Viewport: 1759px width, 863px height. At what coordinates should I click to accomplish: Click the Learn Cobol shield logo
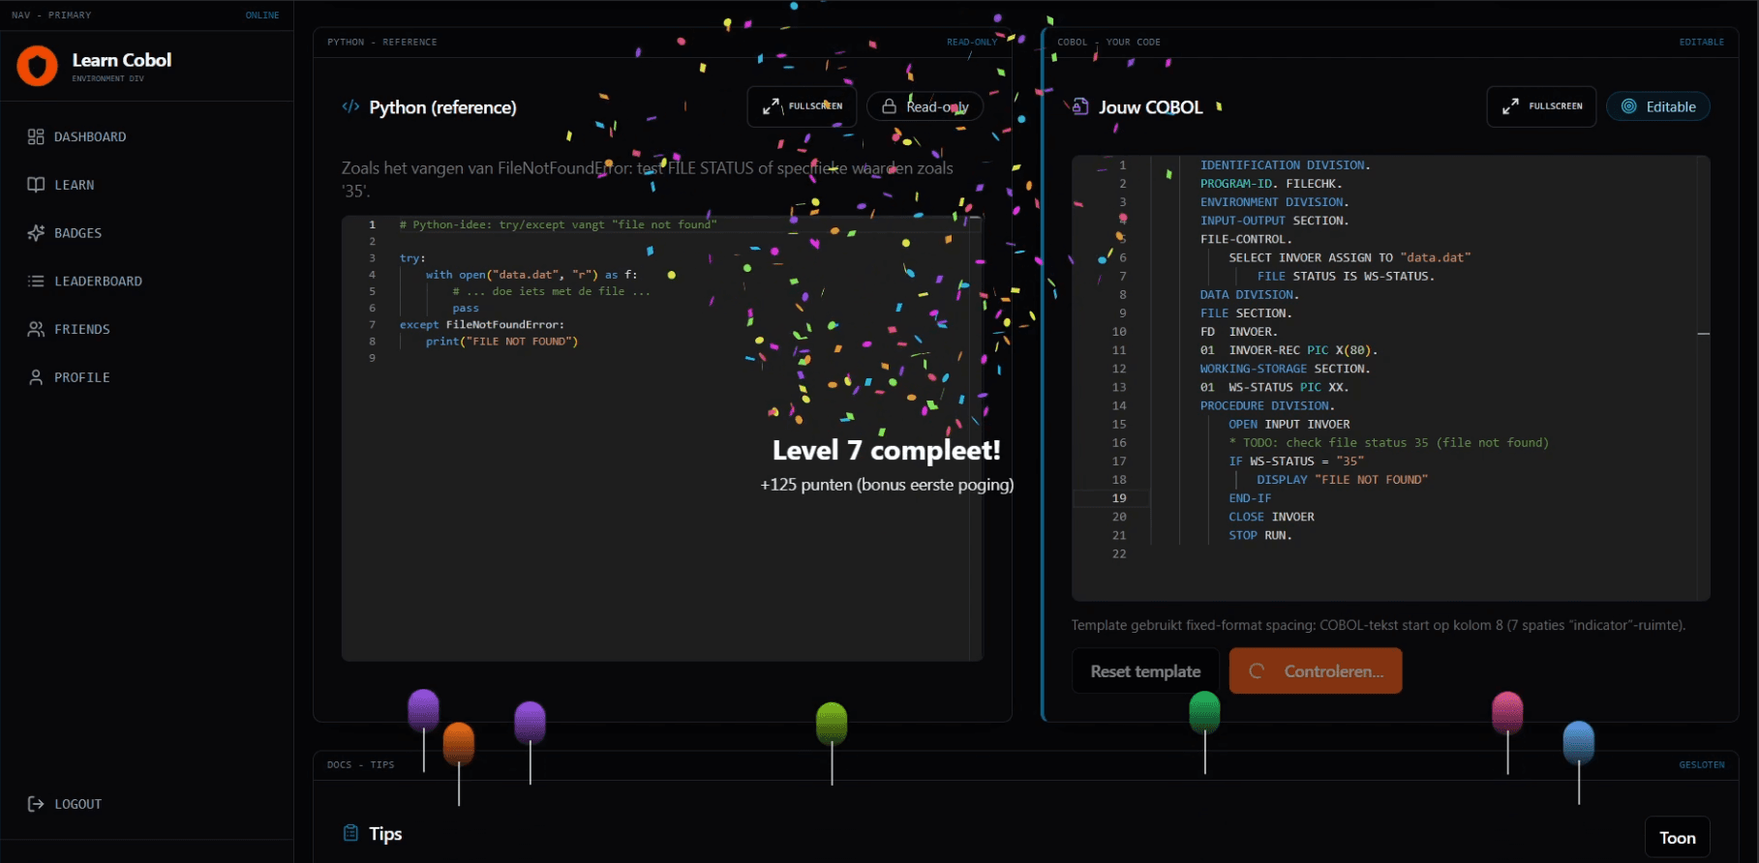37,66
